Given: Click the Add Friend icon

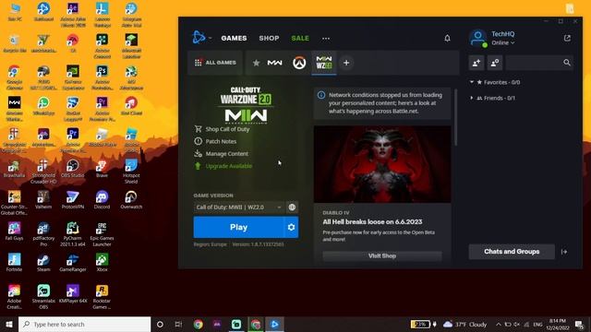Looking at the screenshot, I should 476,63.
